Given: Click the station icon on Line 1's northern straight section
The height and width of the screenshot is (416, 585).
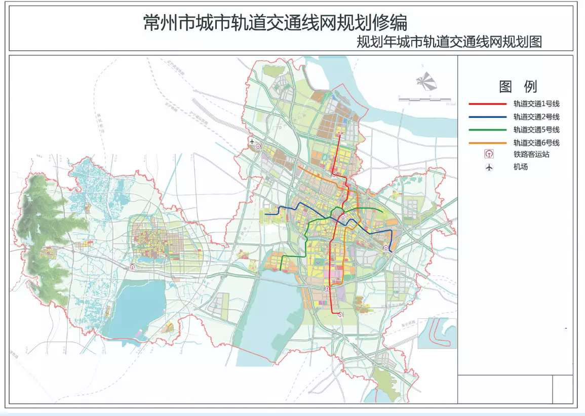Looking at the screenshot, I should pyautogui.click(x=334, y=175).
